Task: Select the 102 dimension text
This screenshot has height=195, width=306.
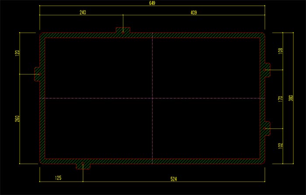Action: (x=281, y=146)
